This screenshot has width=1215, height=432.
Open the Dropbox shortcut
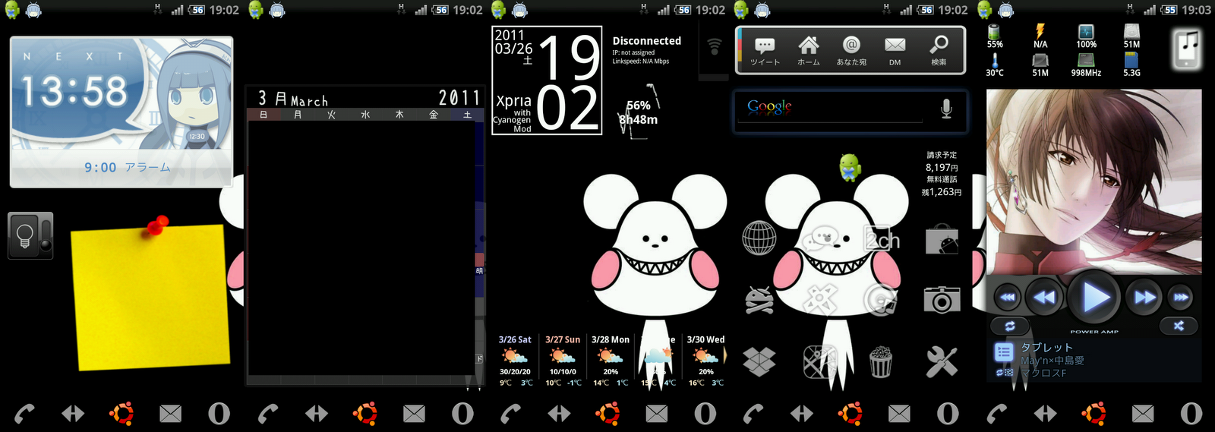click(759, 361)
